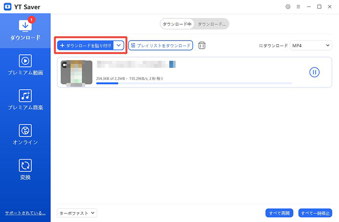Open the サポートされている… link
The width and height of the screenshot is (339, 222).
click(25, 213)
